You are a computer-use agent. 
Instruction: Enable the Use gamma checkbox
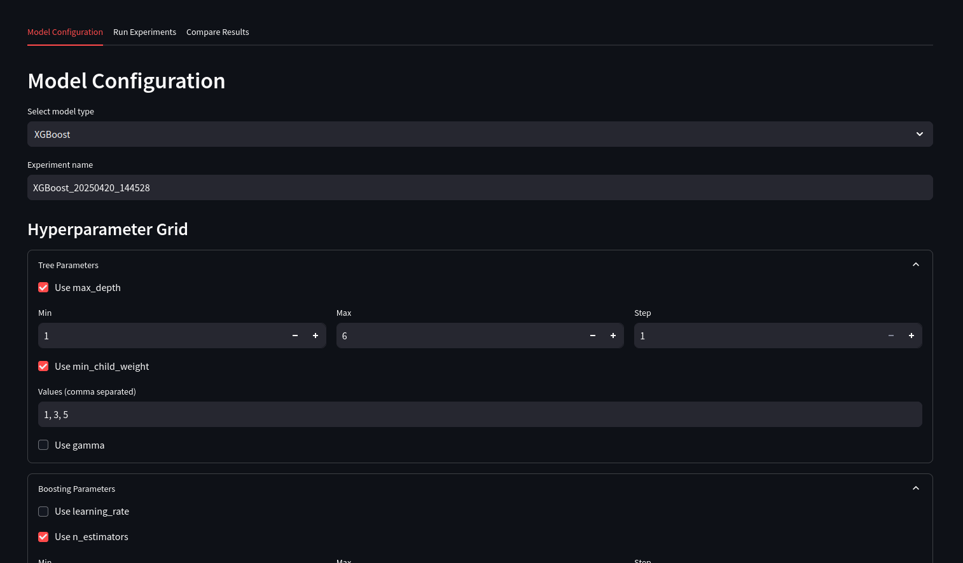43,445
